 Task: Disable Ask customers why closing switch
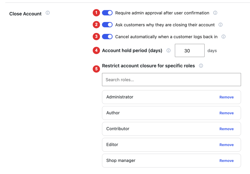coord(107,25)
